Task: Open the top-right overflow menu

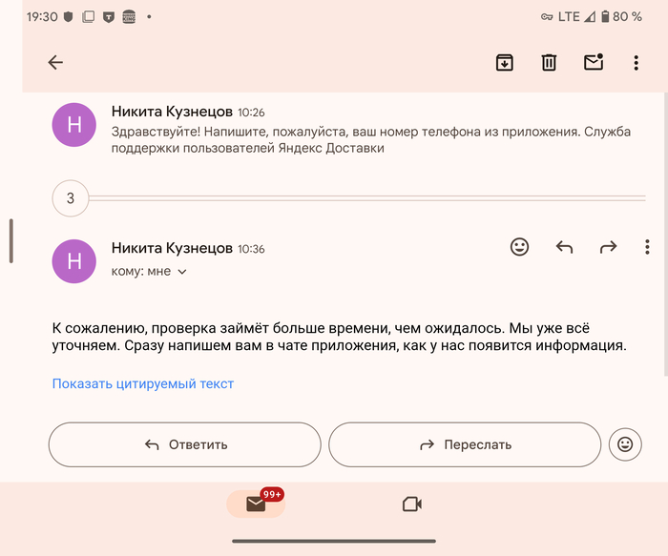Action: (x=637, y=63)
